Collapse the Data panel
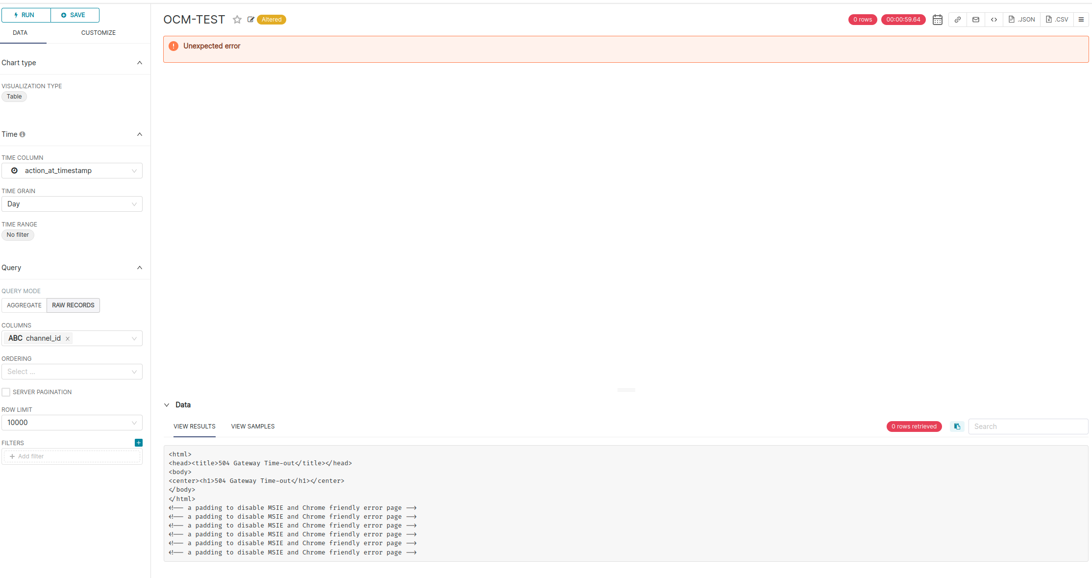 click(x=167, y=404)
